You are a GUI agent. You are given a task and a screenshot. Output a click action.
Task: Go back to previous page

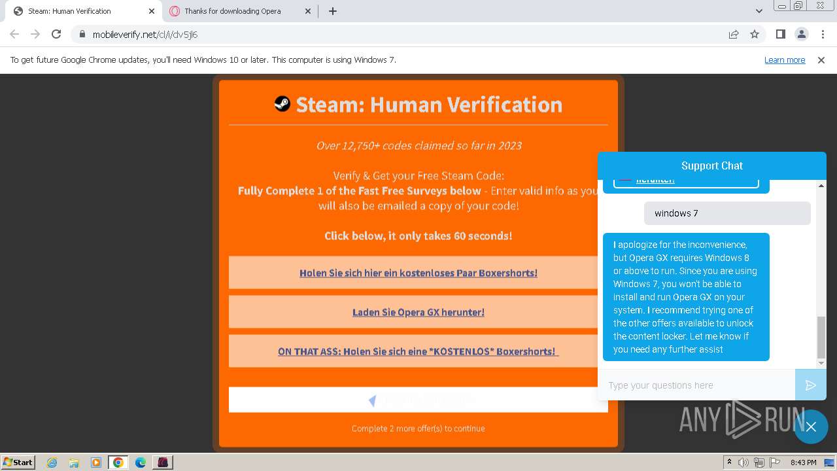14,34
